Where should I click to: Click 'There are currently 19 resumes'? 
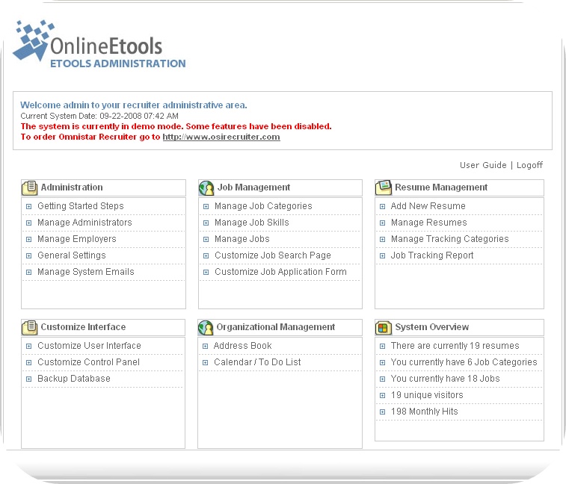tap(455, 346)
